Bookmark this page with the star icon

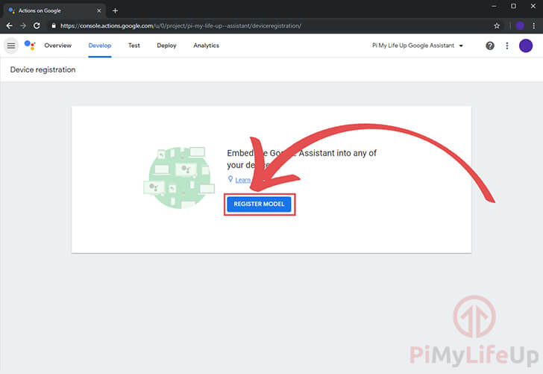(497, 25)
